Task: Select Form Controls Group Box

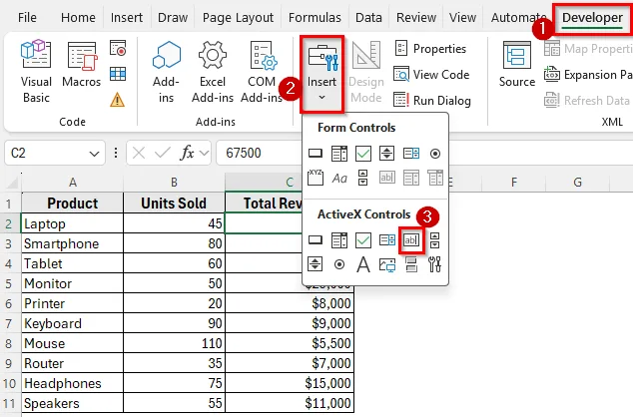Action: click(x=316, y=178)
